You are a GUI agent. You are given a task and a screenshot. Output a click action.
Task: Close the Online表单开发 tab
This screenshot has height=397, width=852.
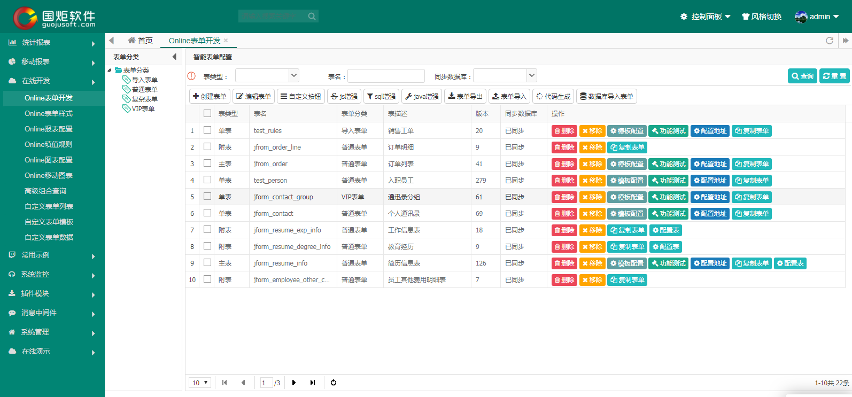(226, 41)
